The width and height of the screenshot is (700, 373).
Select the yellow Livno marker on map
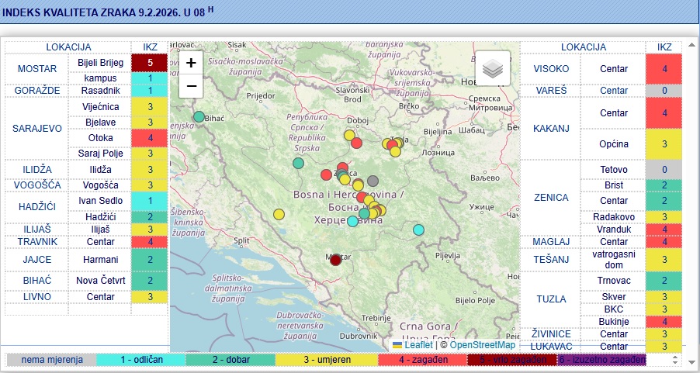[279, 214]
